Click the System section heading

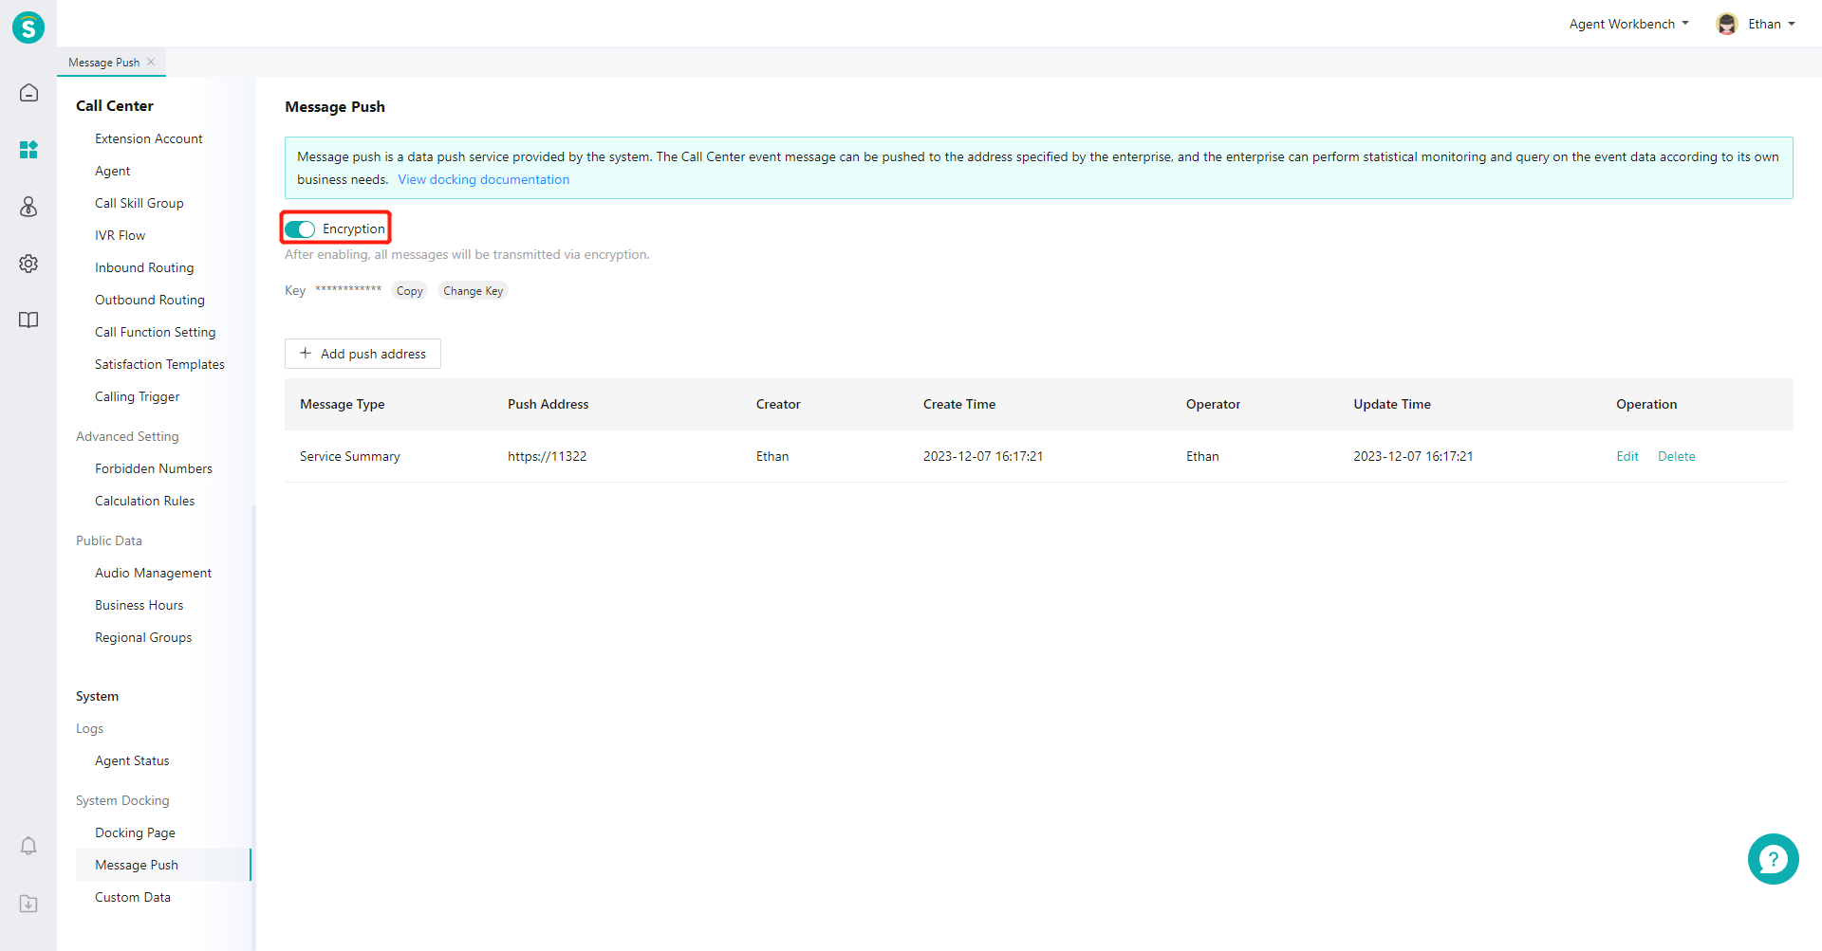click(x=98, y=696)
